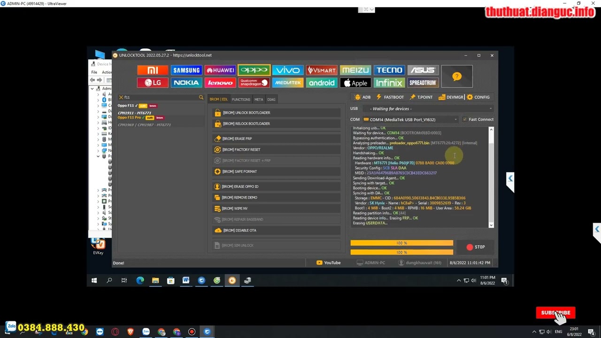Image resolution: width=601 pixels, height=338 pixels.
Task: Open the CONFIG settings
Action: pos(478,97)
